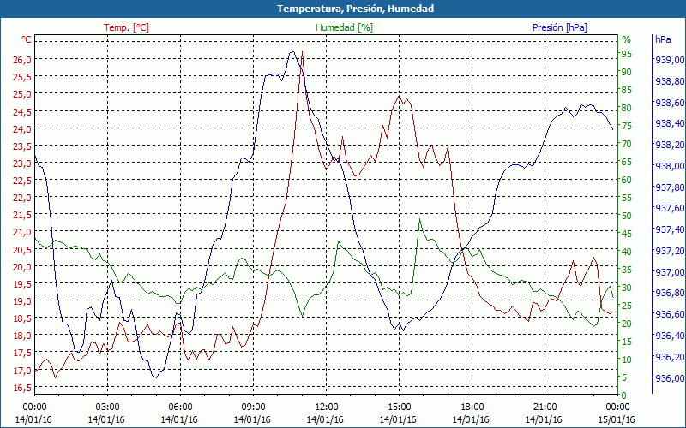Click the 15/01/16 date label
Screen dimensions: 686x428
617,419
